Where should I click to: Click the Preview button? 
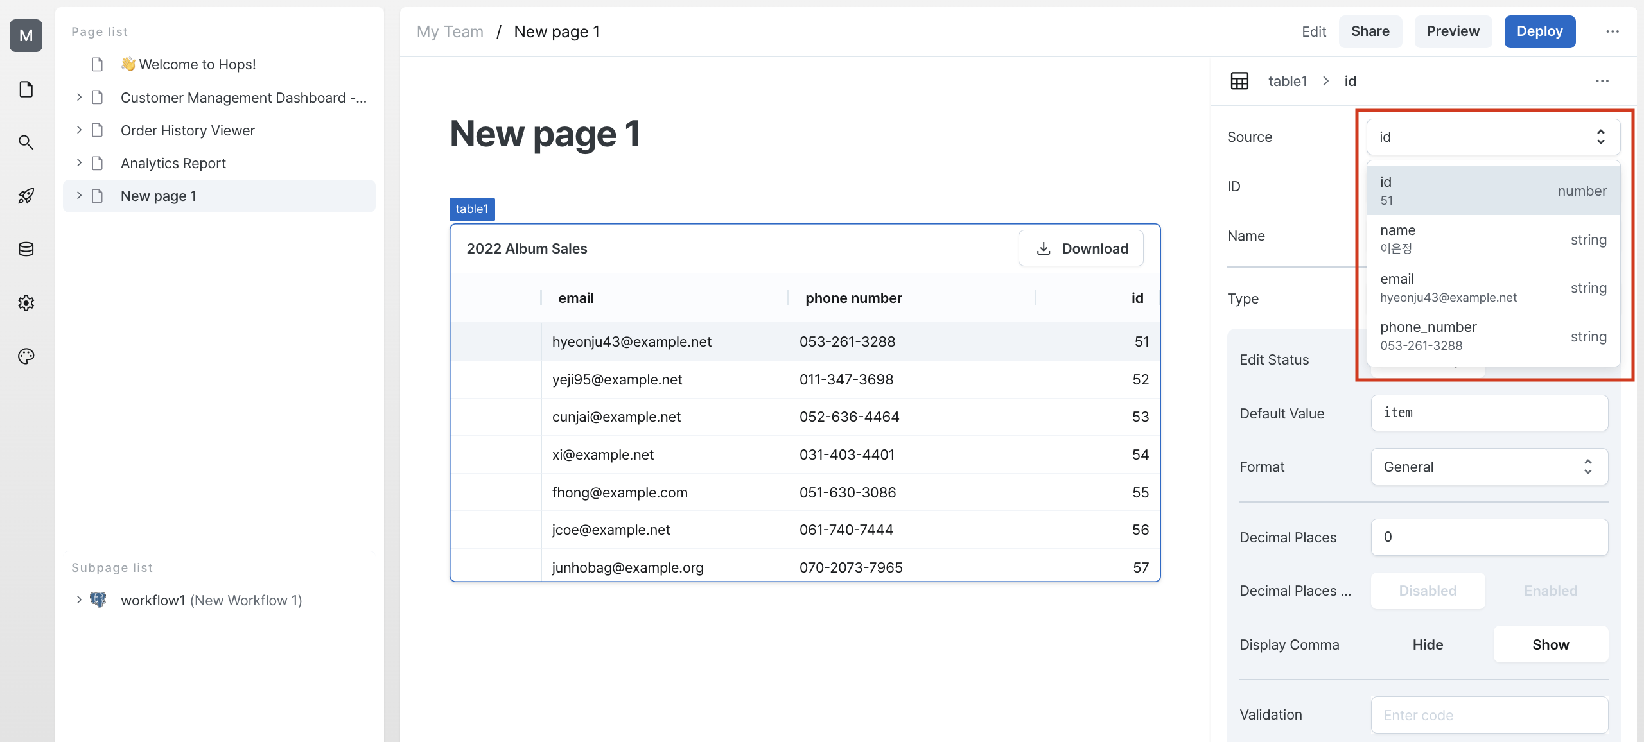(1453, 31)
